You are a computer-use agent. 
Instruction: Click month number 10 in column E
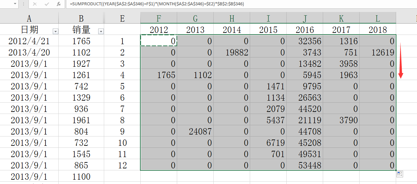point(122,142)
